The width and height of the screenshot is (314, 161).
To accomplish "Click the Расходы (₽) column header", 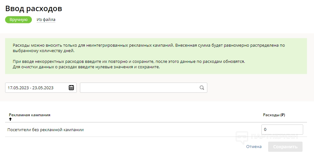I will tap(274, 115).
